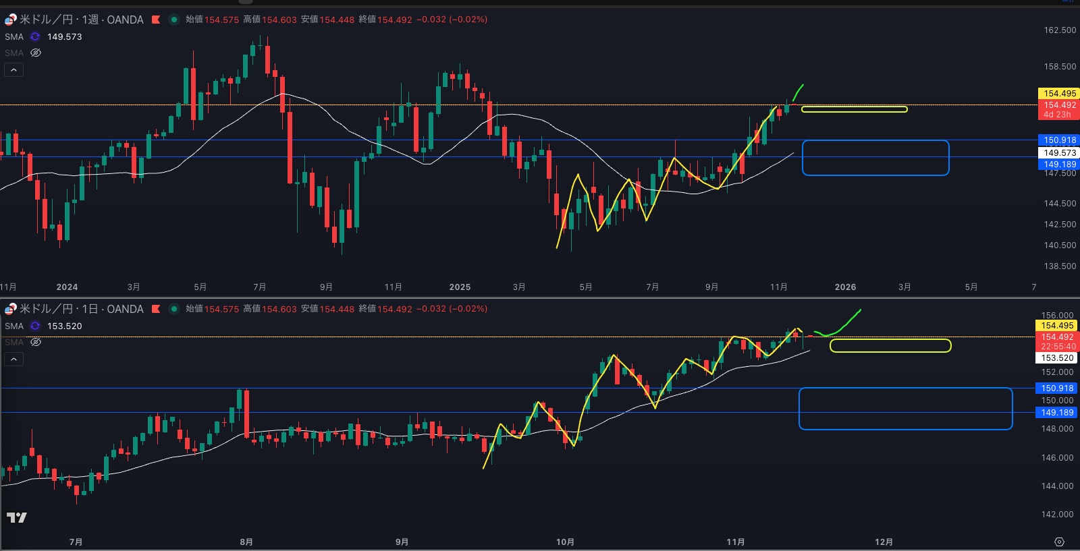Open chart settings gear in bottom right corner
This screenshot has height=551, width=1080.
1059,542
